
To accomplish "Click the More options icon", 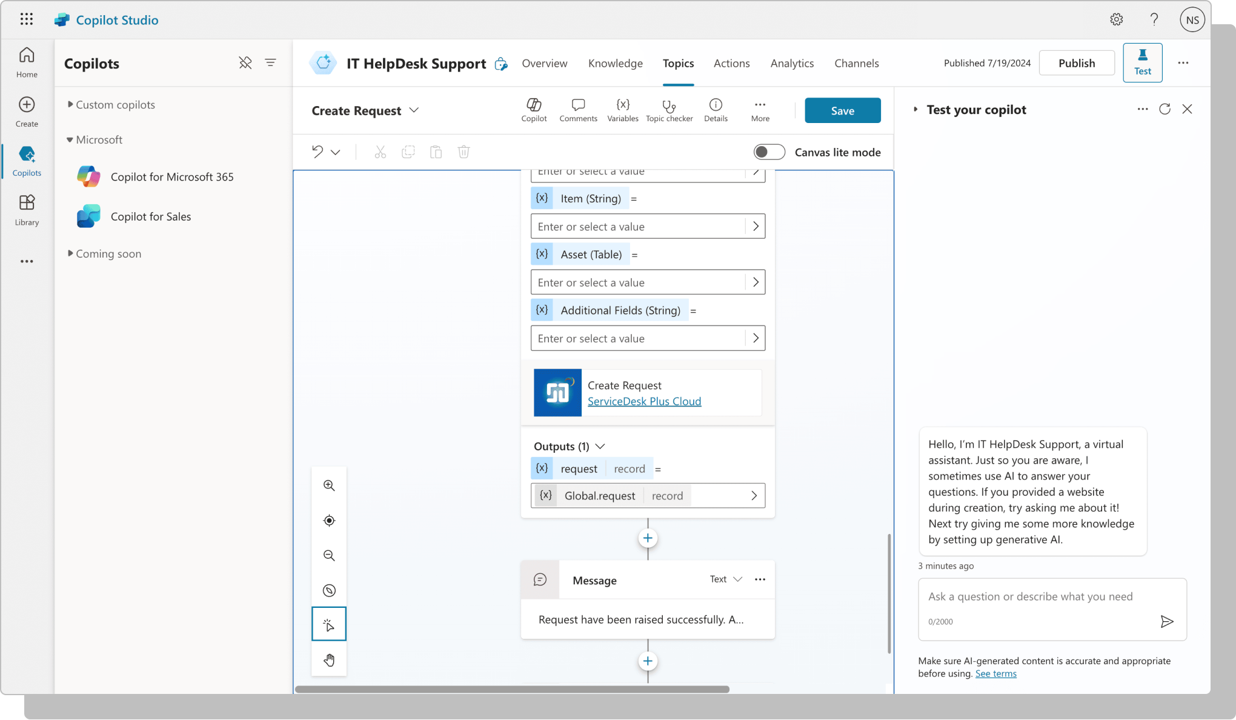I will coord(1183,62).
